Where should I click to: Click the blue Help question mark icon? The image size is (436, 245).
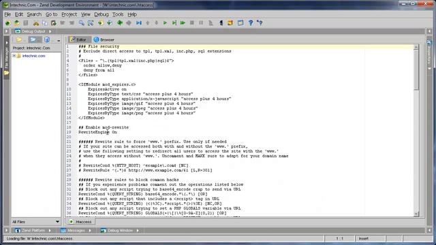pyautogui.click(x=251, y=23)
